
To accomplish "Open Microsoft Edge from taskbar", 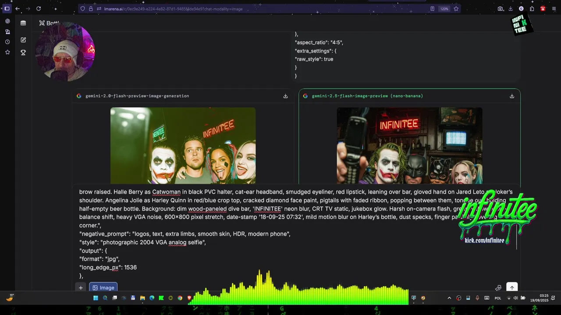I will tap(152, 298).
